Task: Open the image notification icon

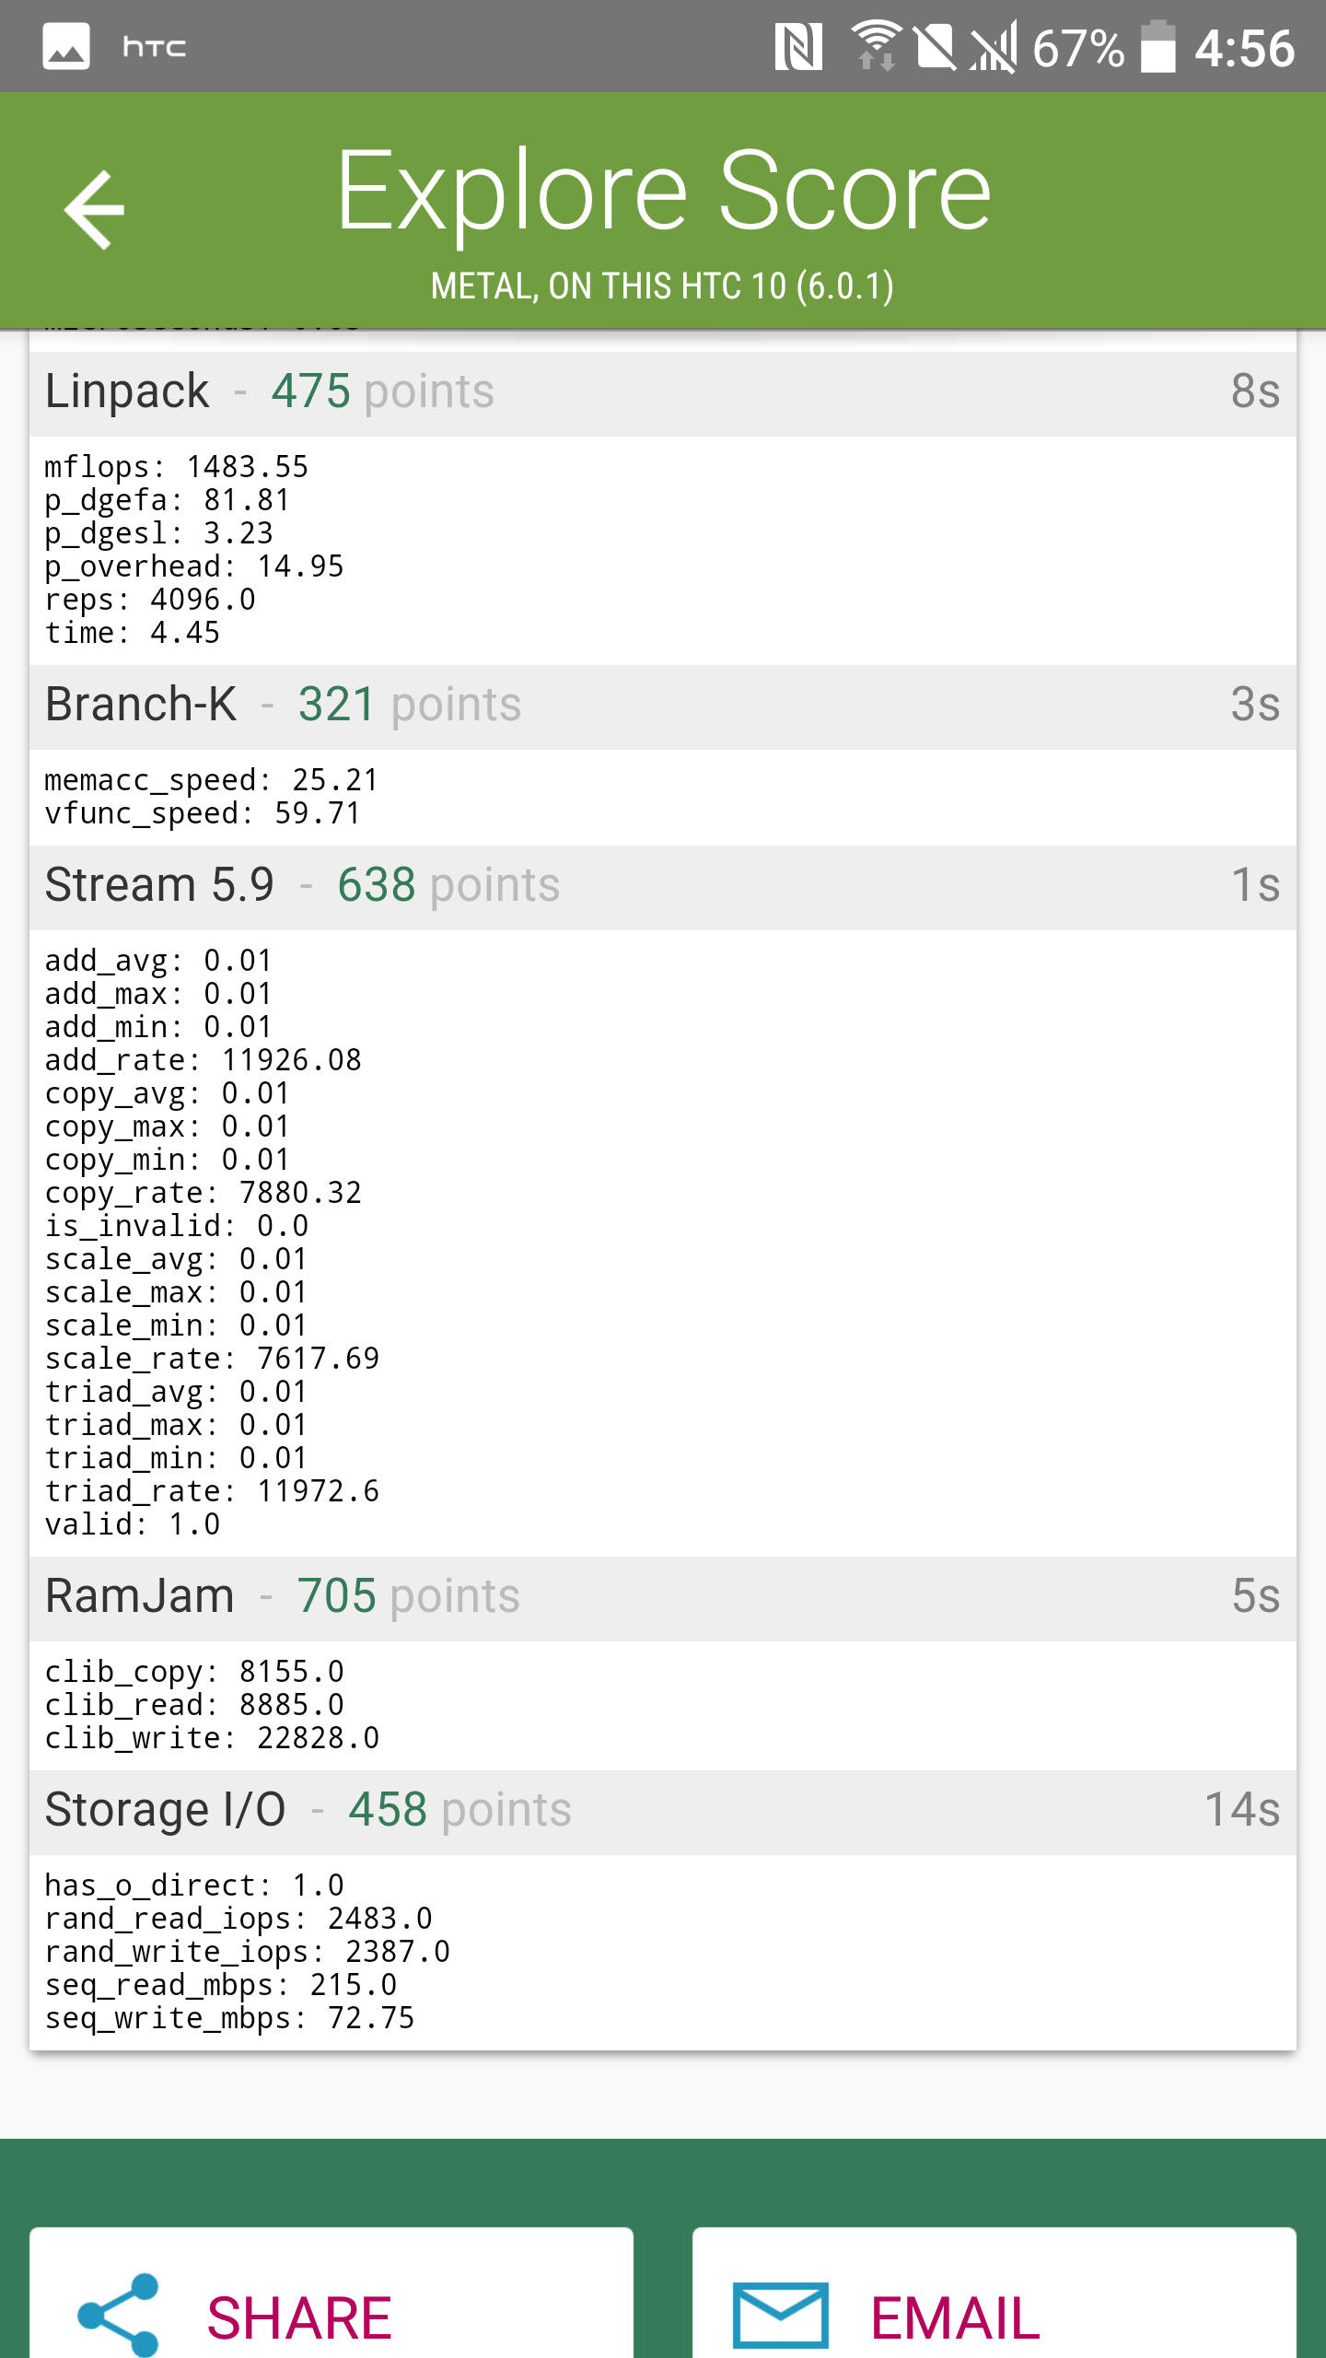Action: pyautogui.click(x=66, y=47)
